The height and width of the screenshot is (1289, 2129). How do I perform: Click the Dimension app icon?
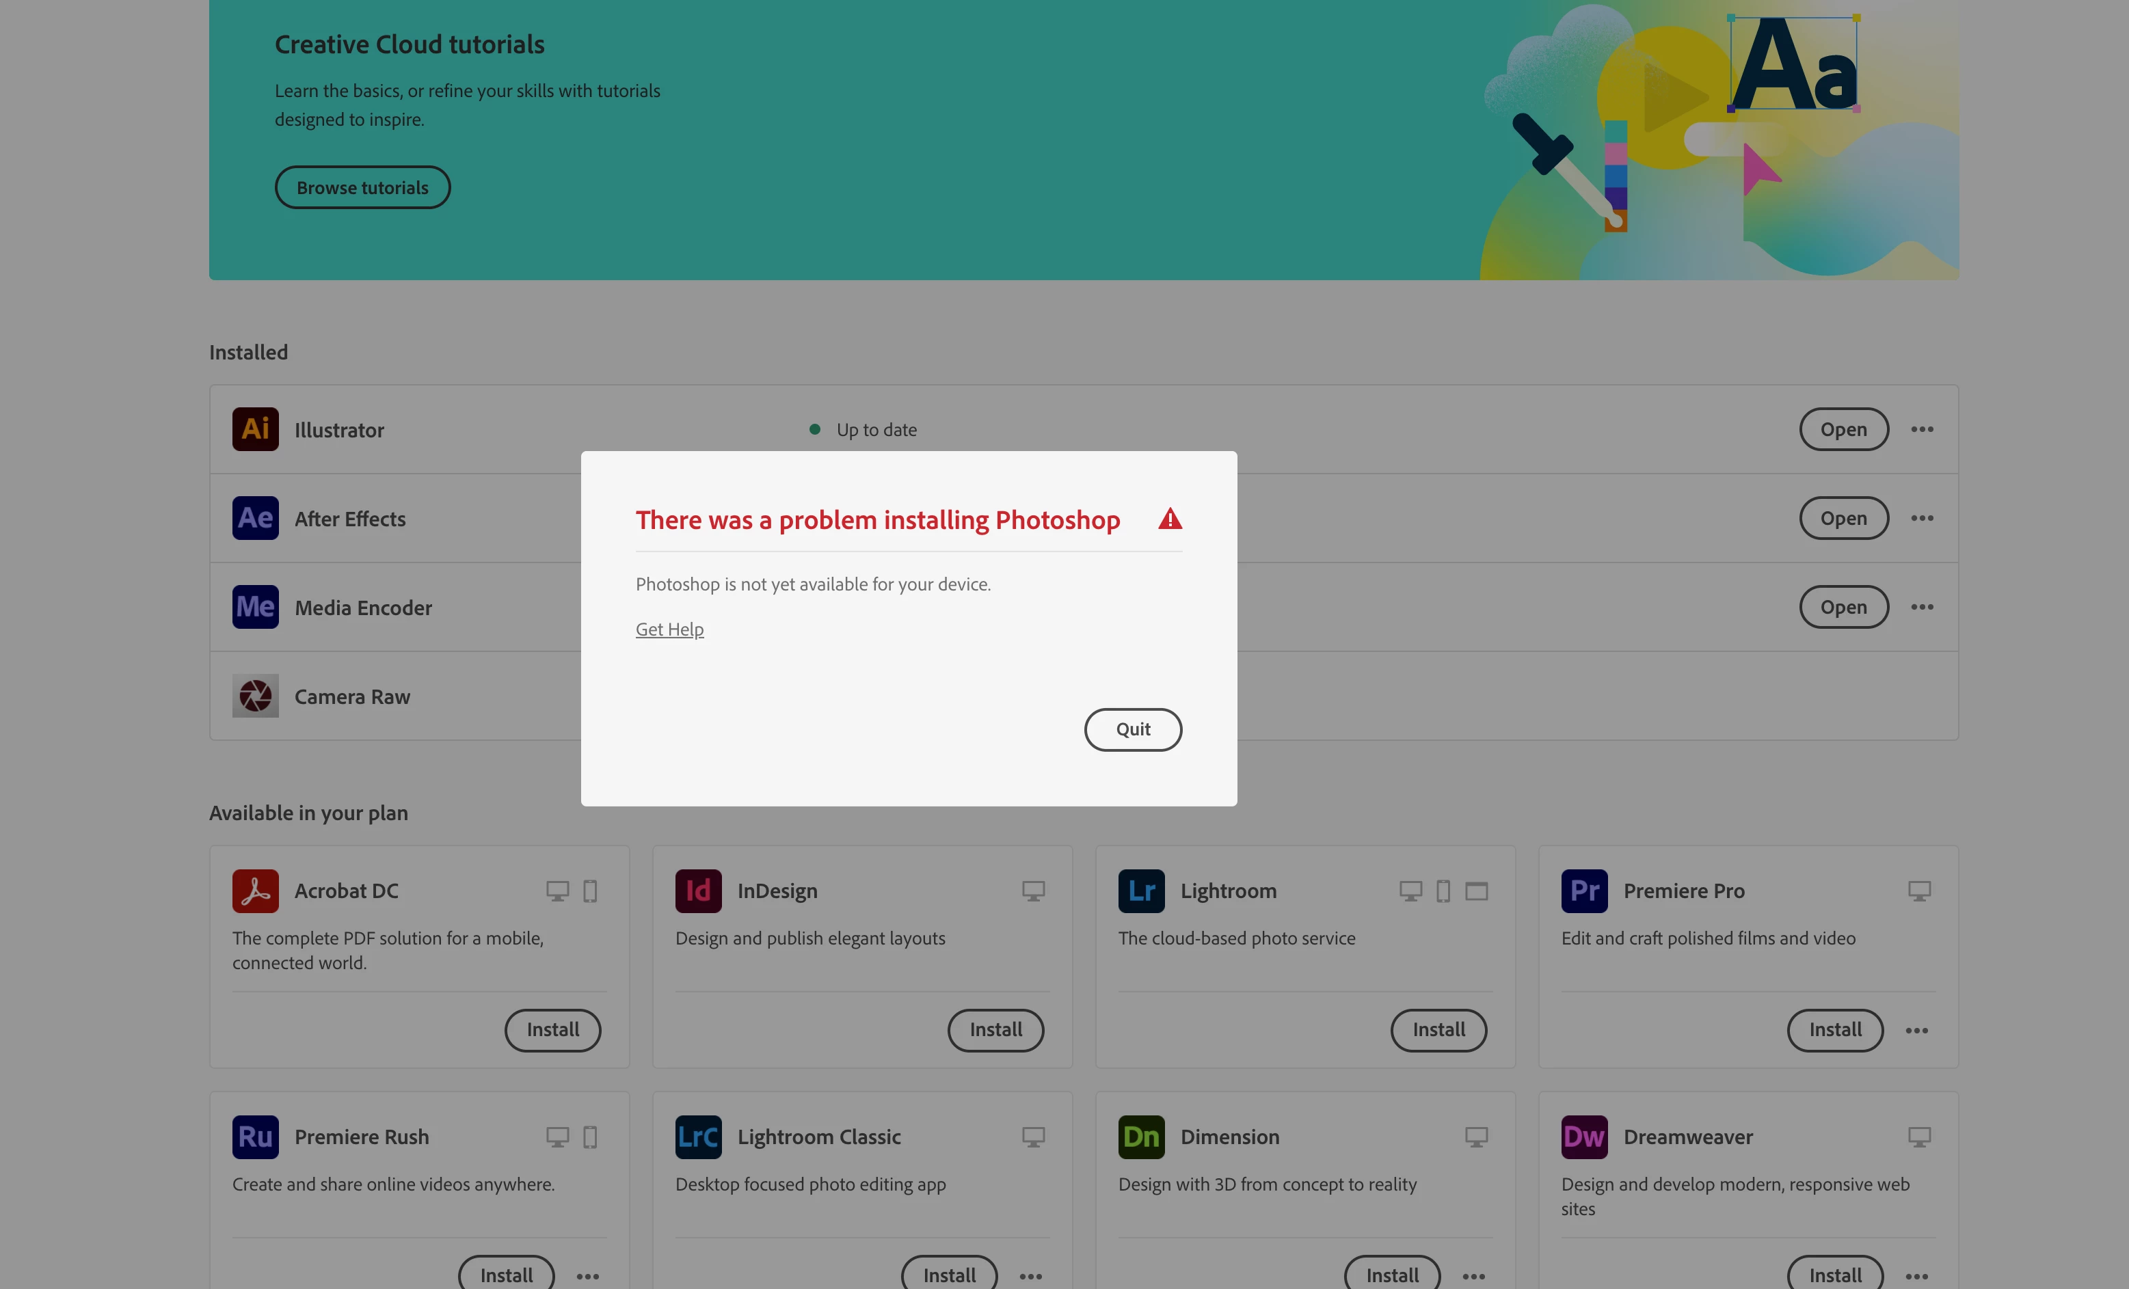1141,1137
